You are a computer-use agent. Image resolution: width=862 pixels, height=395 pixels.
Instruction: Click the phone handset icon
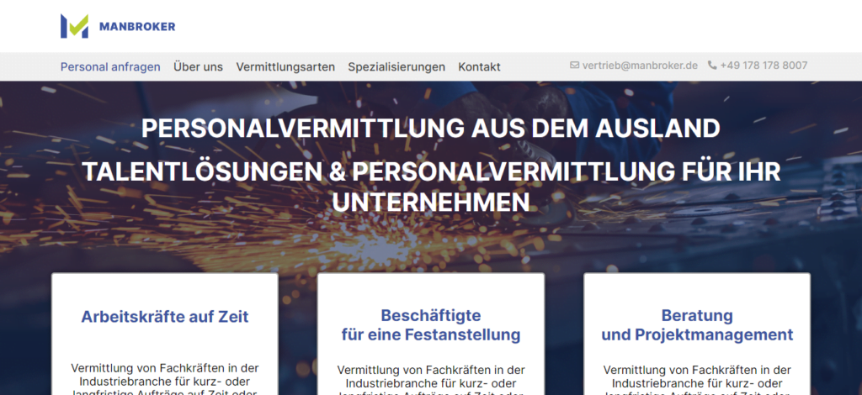click(x=712, y=66)
